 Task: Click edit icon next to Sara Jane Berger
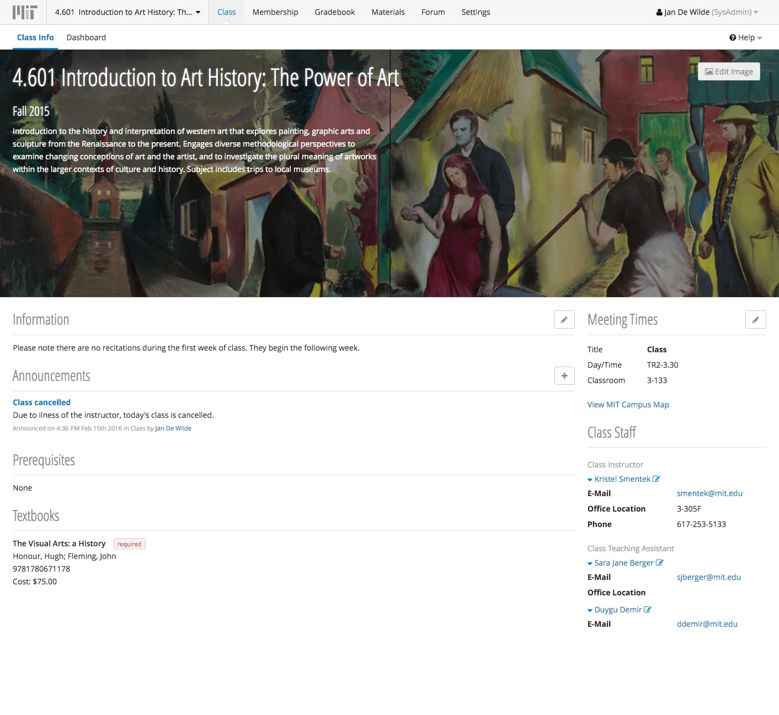click(659, 563)
